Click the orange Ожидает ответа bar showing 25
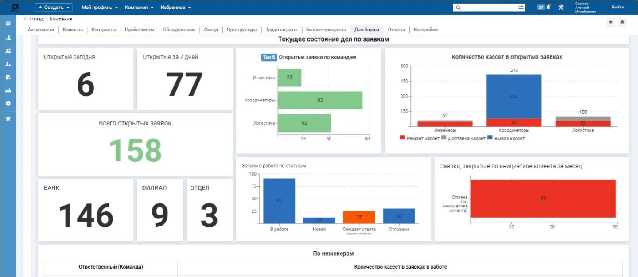The width and height of the screenshot is (638, 277). 359,217
